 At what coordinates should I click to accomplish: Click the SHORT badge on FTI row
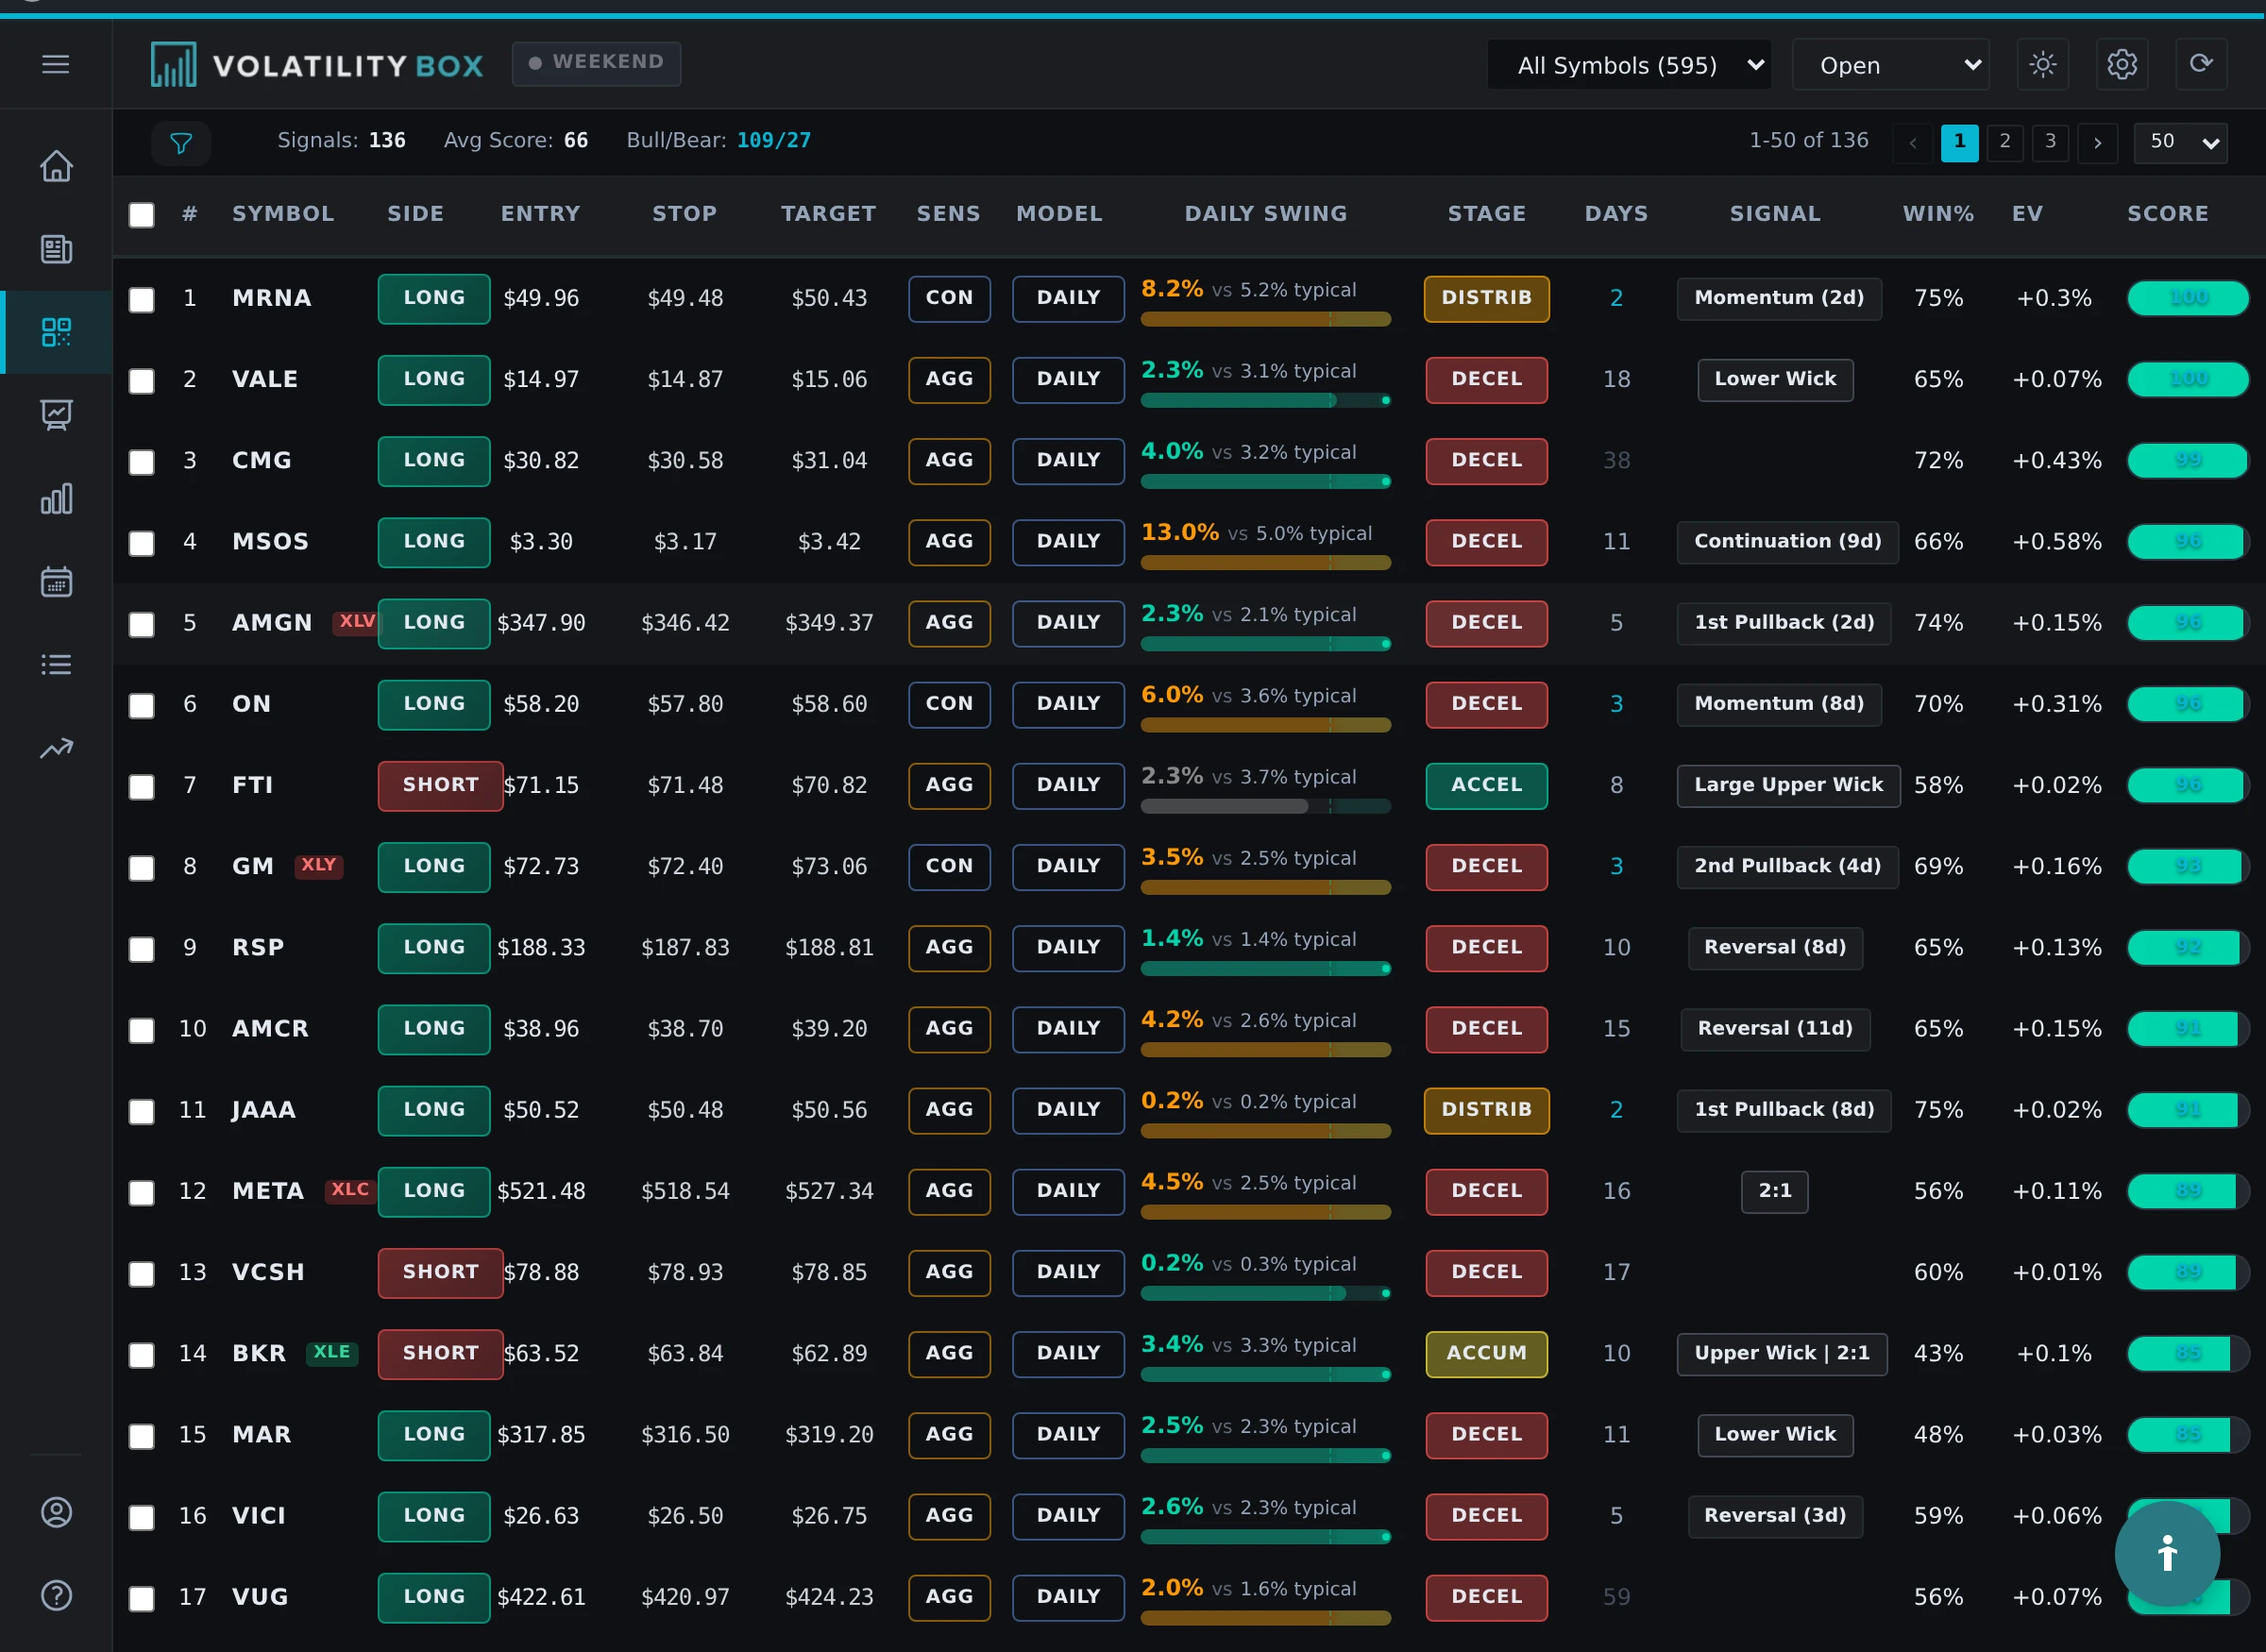click(440, 785)
